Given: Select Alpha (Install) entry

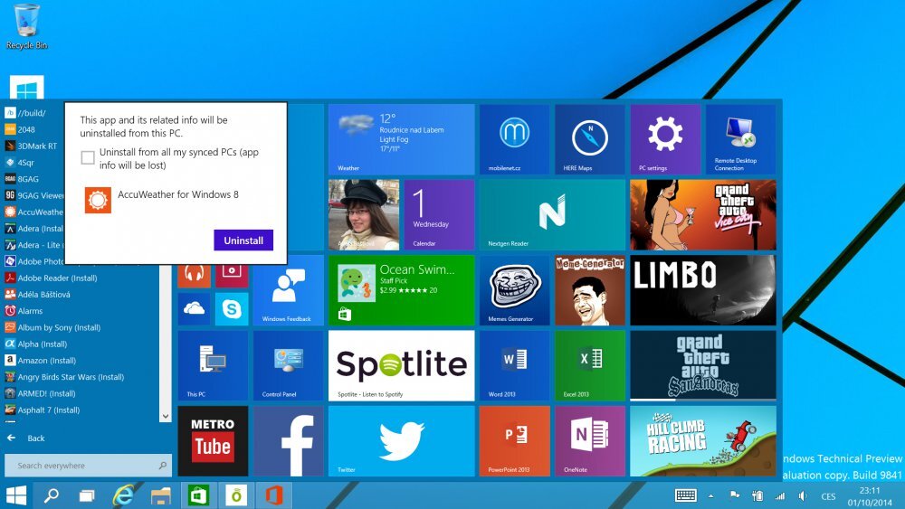Looking at the screenshot, I should tap(36, 344).
